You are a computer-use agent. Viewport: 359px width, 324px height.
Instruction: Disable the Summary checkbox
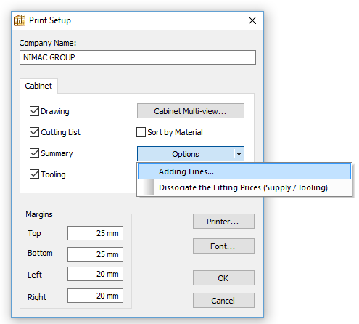[x=34, y=153]
